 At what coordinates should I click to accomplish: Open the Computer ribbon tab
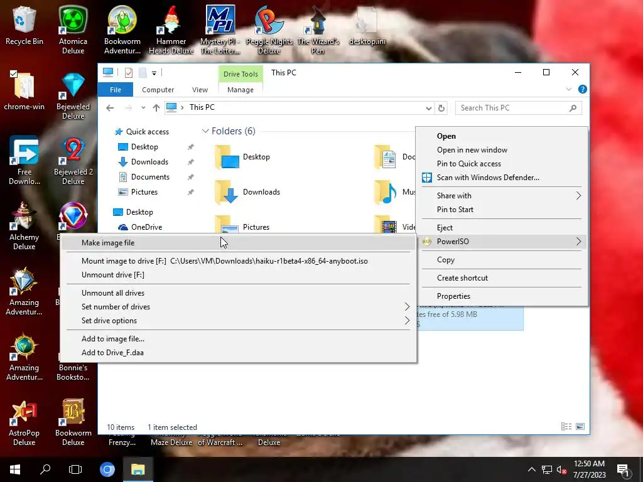(158, 90)
